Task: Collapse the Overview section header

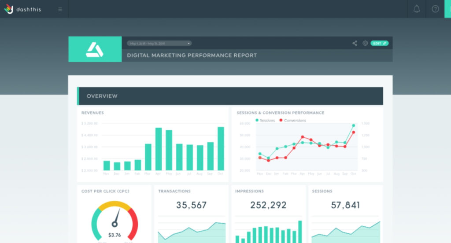Action: (230, 96)
